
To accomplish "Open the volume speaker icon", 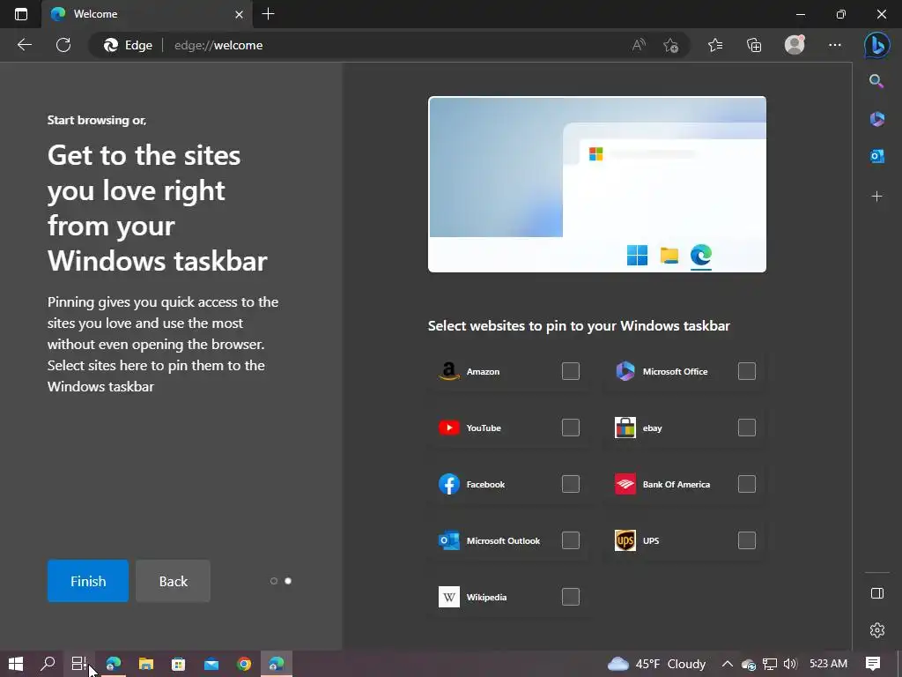I will pos(790,664).
